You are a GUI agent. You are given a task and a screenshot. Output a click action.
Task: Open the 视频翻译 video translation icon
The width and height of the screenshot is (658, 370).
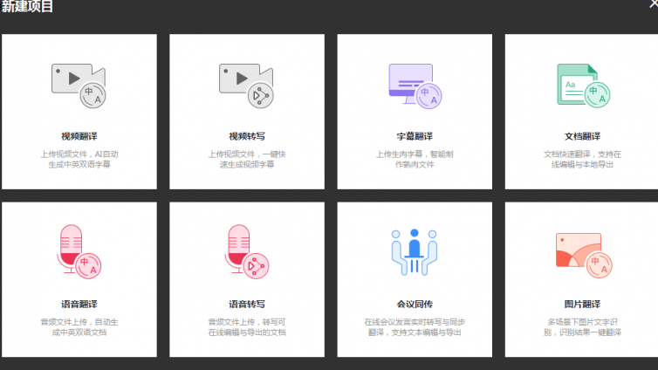coord(79,86)
